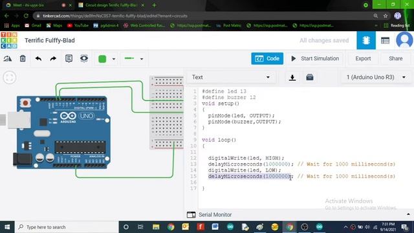Open Windows Task View
414x233 pixels.
140,227
